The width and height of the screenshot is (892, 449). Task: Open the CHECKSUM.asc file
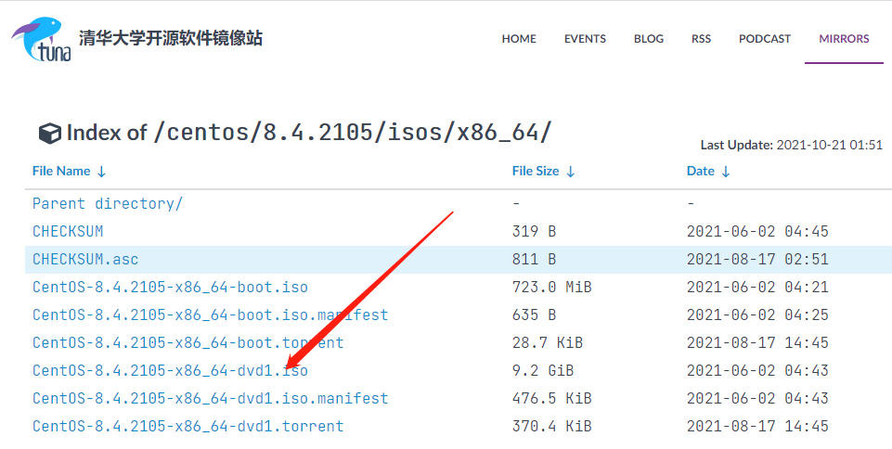tap(85, 259)
